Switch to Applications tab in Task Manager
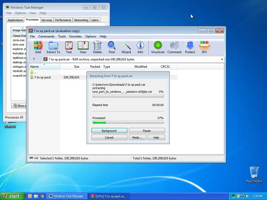 [15, 20]
